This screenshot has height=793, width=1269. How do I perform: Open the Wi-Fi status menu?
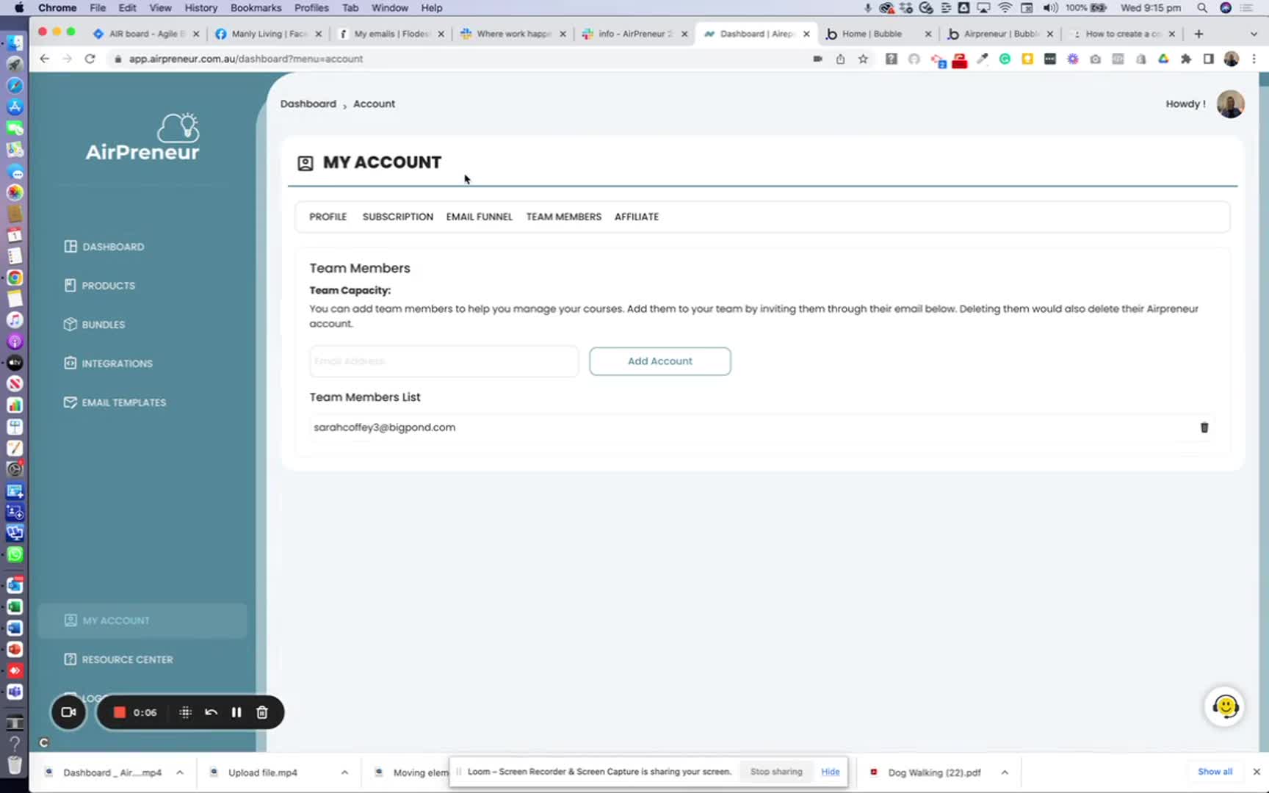tap(1005, 7)
